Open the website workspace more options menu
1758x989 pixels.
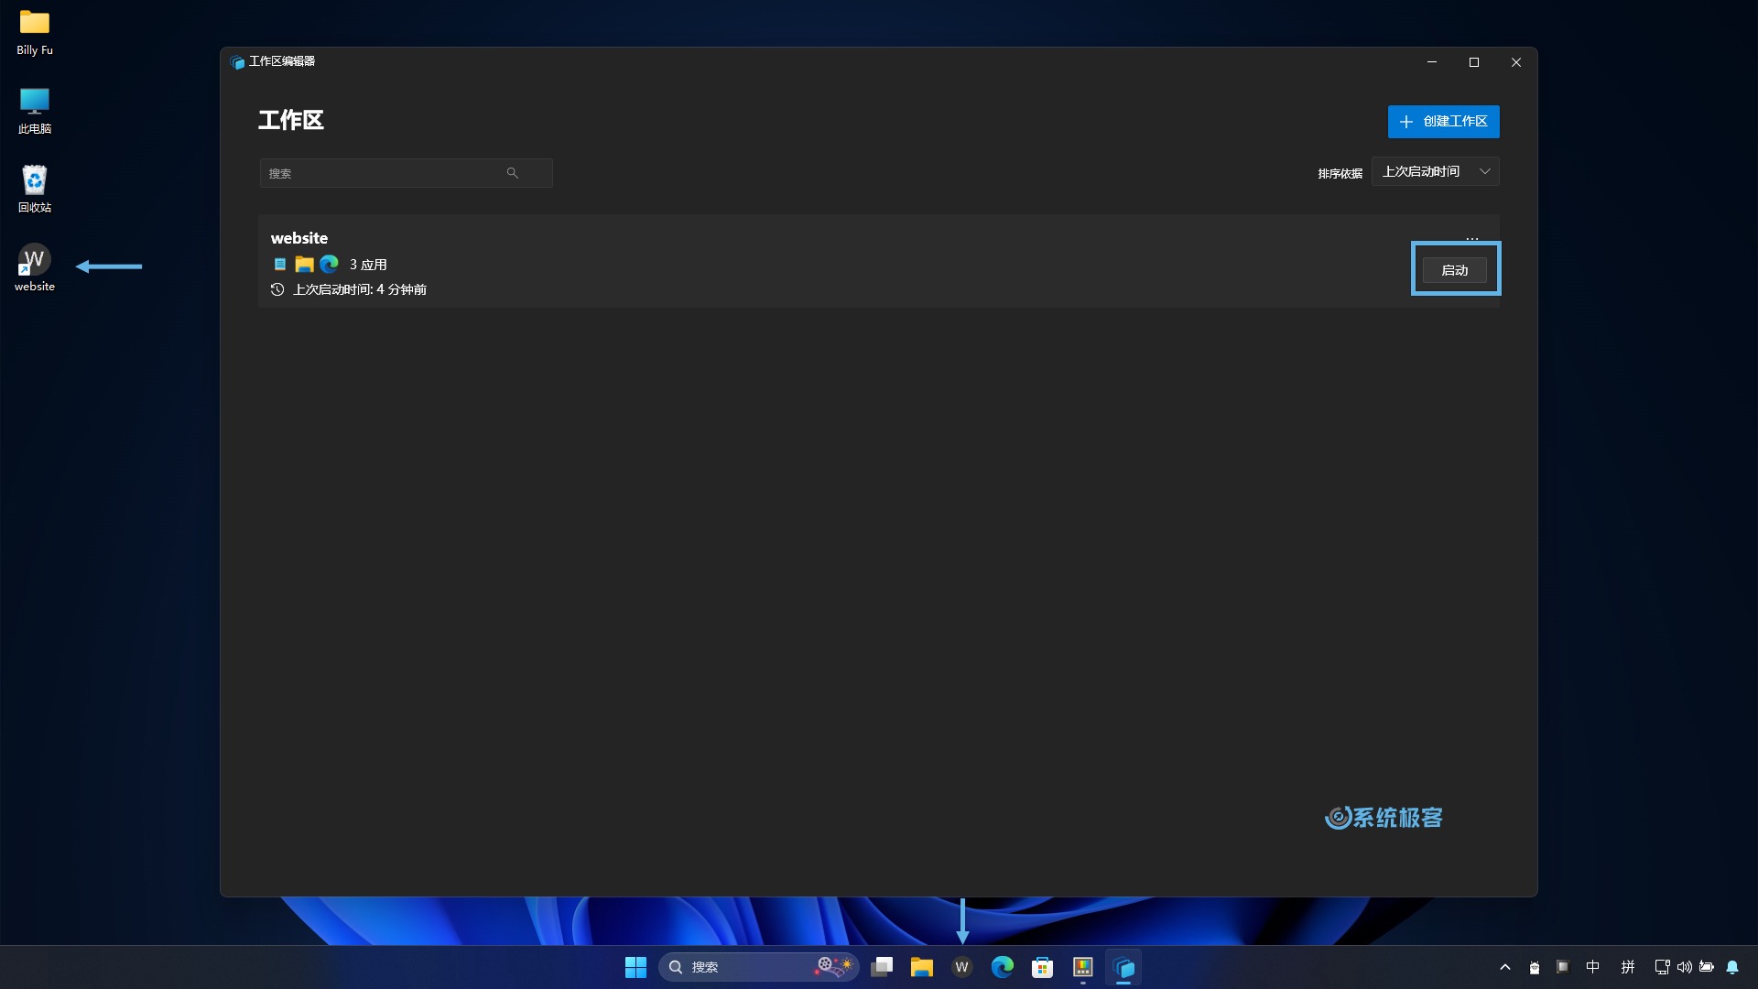coord(1472,239)
